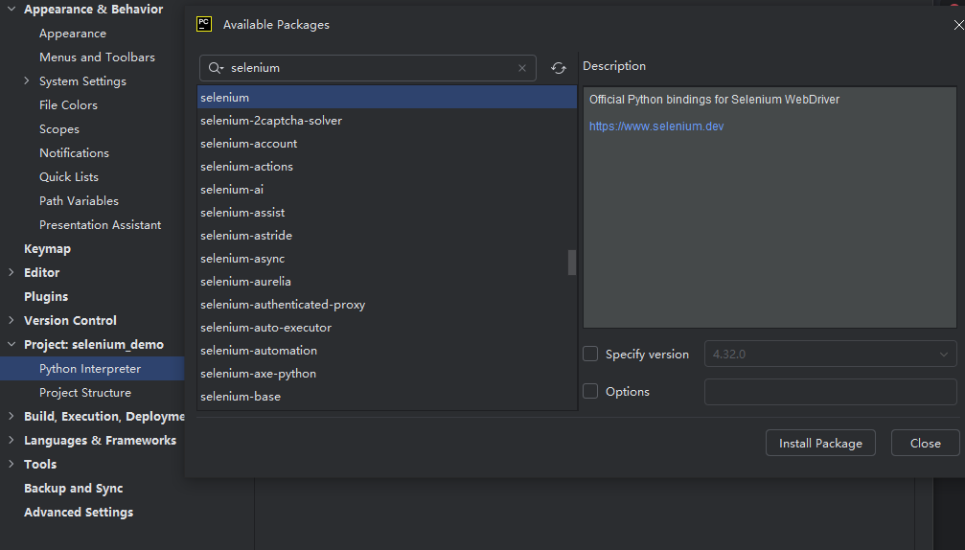
Task: Click the Install Package button
Action: click(820, 443)
